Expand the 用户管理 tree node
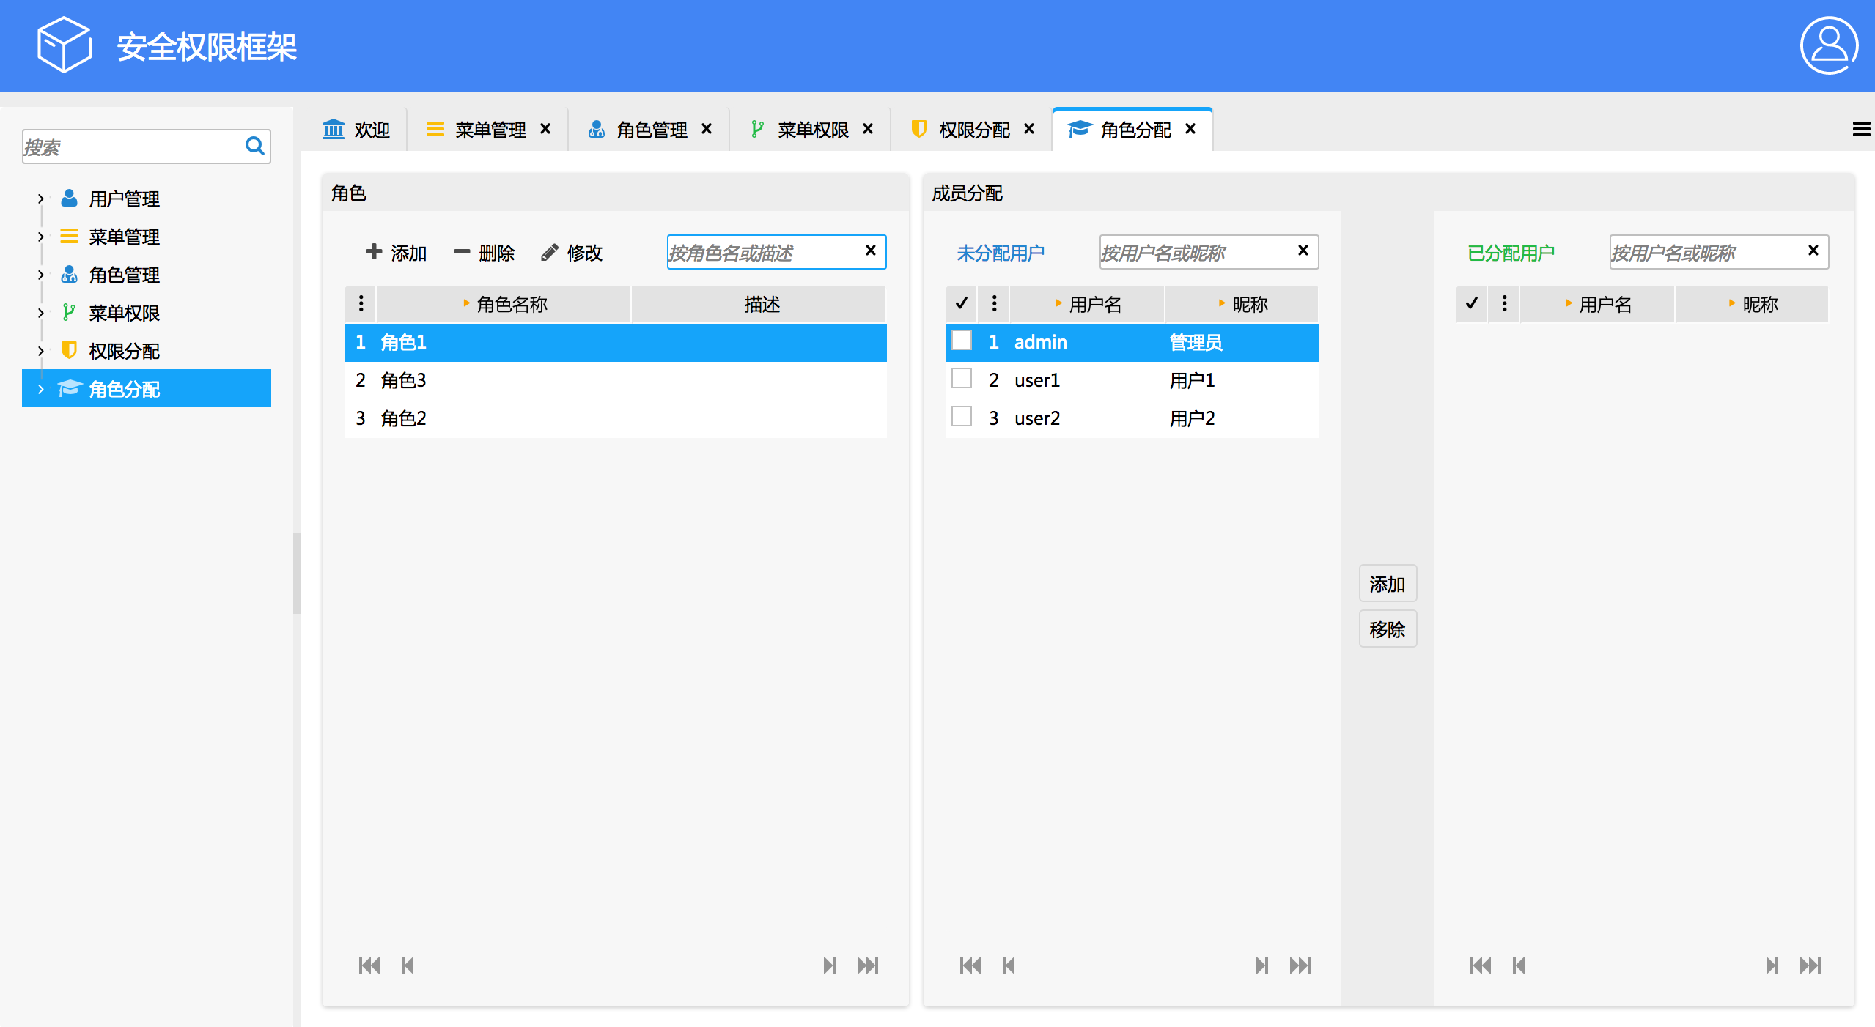 41,199
